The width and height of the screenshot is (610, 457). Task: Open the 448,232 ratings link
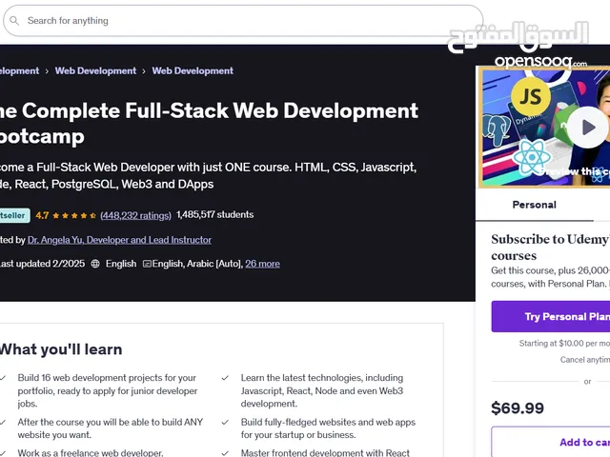[135, 215]
